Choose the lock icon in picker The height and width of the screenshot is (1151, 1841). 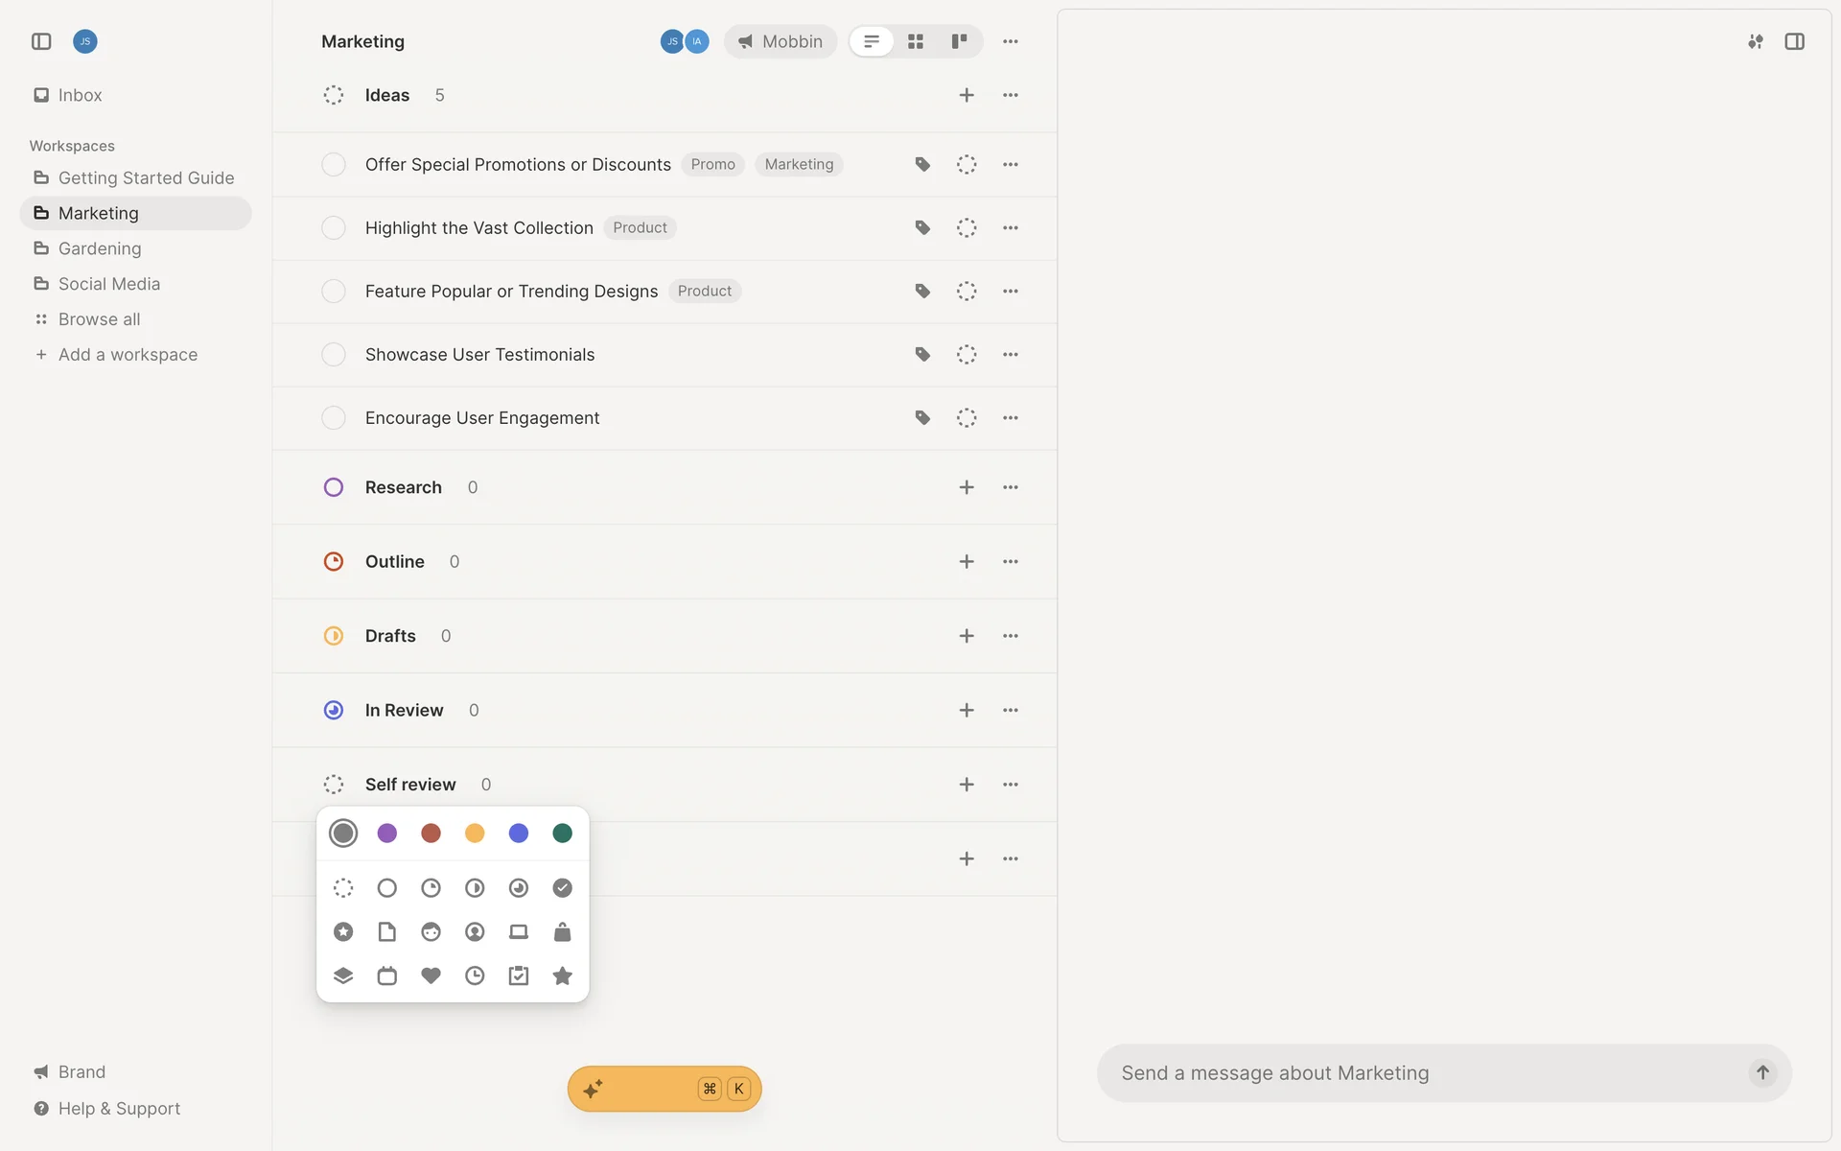coord(562,931)
